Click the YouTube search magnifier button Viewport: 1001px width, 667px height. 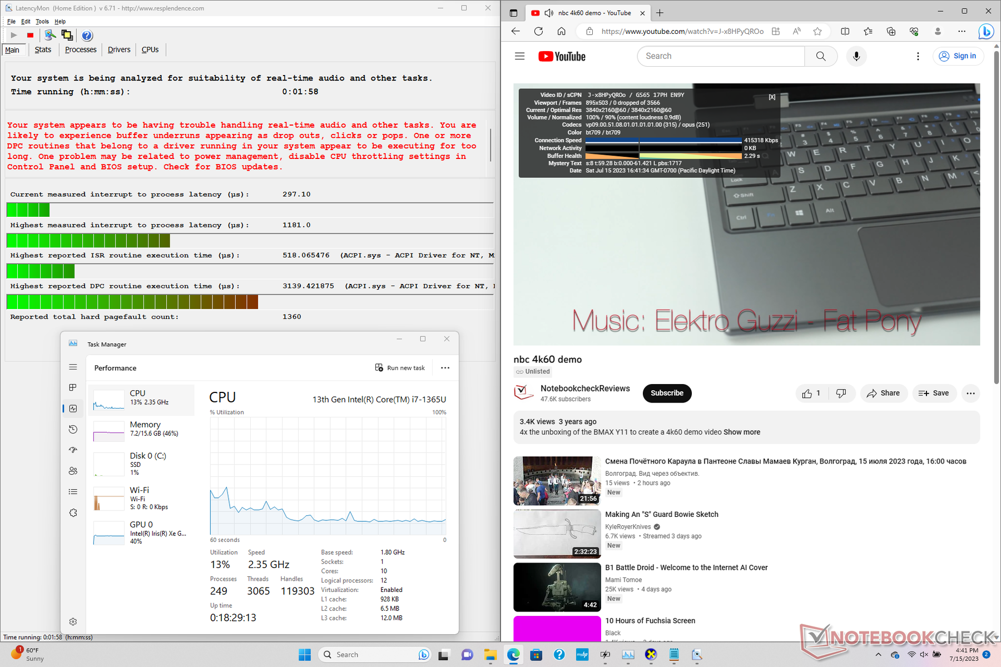pos(821,56)
